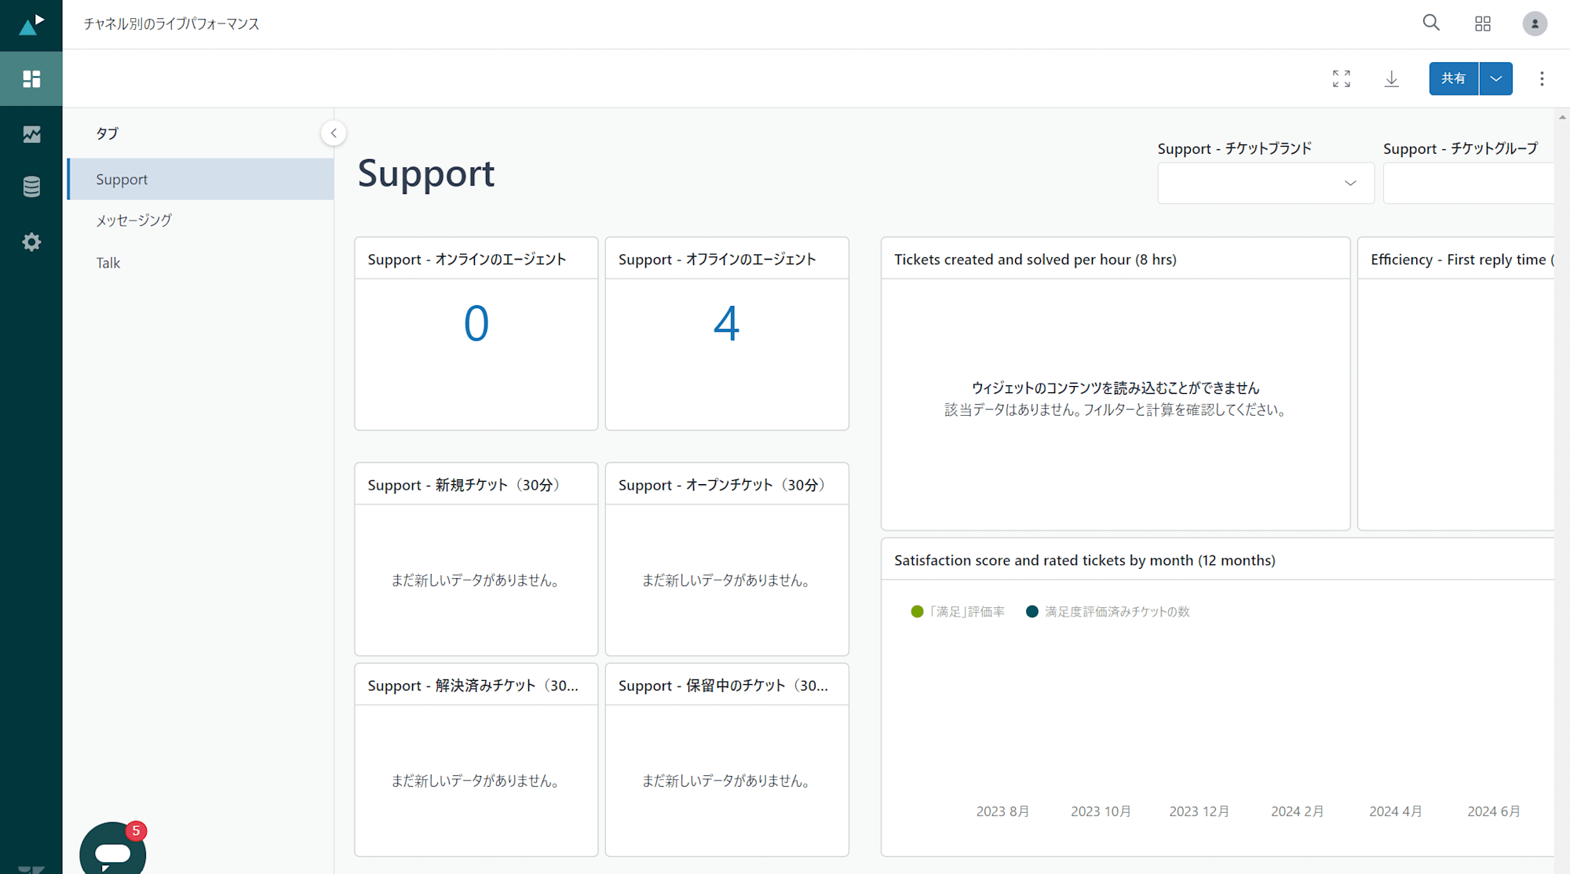Click the no-data message in 新規チケット widget
The height and width of the screenshot is (874, 1570).
click(x=476, y=580)
